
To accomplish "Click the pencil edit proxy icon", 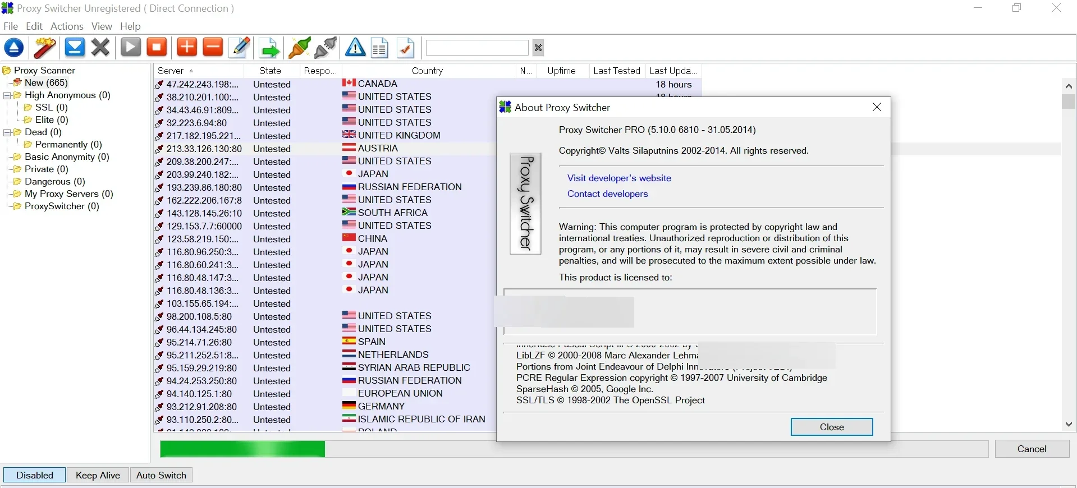I will [240, 48].
